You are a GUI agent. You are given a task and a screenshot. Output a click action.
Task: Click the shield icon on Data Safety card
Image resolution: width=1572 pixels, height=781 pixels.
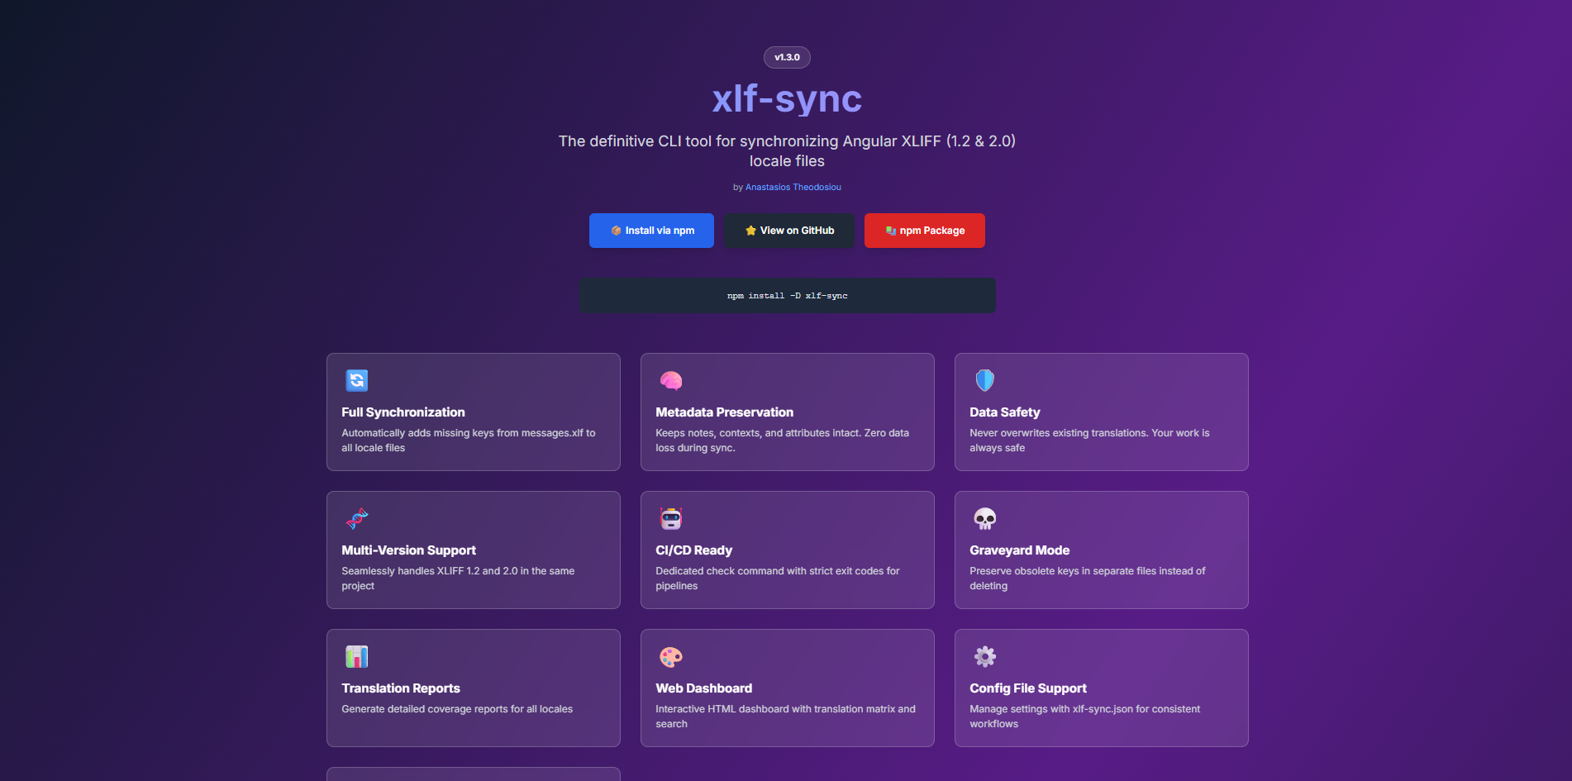coord(984,380)
